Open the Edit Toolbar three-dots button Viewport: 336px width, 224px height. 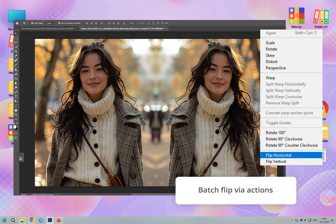point(16,119)
